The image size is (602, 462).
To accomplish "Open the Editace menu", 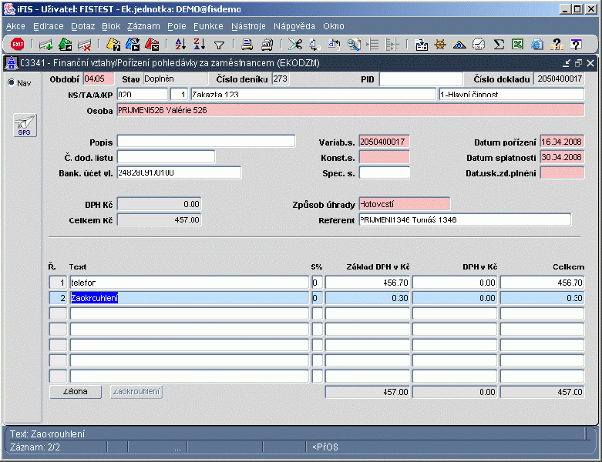I will [49, 26].
